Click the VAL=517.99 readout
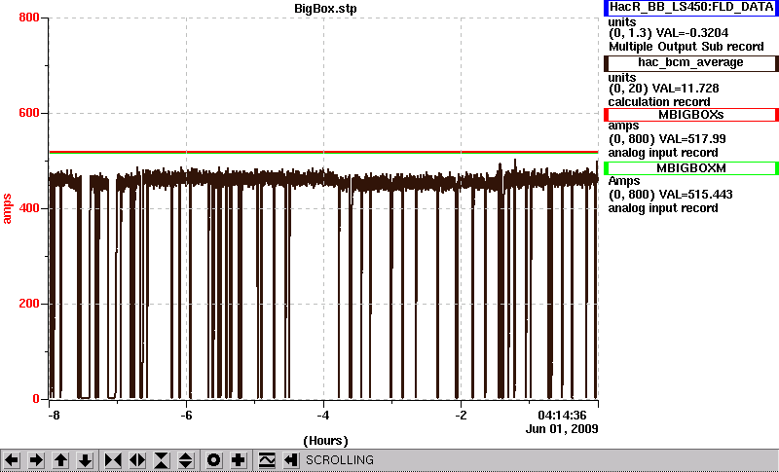This screenshot has height=472, width=779. coord(691,139)
